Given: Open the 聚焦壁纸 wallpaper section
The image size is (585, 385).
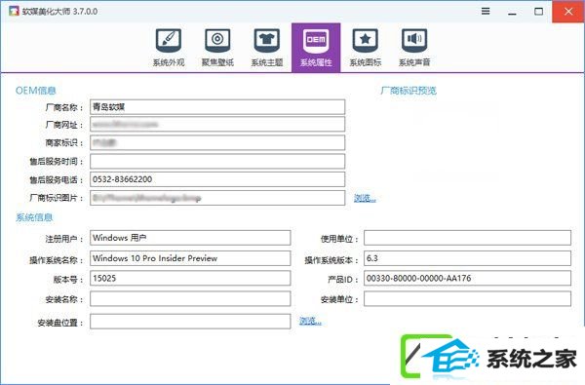Looking at the screenshot, I should pyautogui.click(x=217, y=48).
